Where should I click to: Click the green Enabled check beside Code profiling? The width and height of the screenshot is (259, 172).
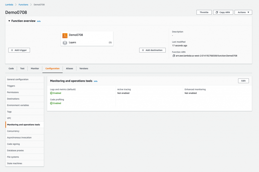click(x=52, y=103)
